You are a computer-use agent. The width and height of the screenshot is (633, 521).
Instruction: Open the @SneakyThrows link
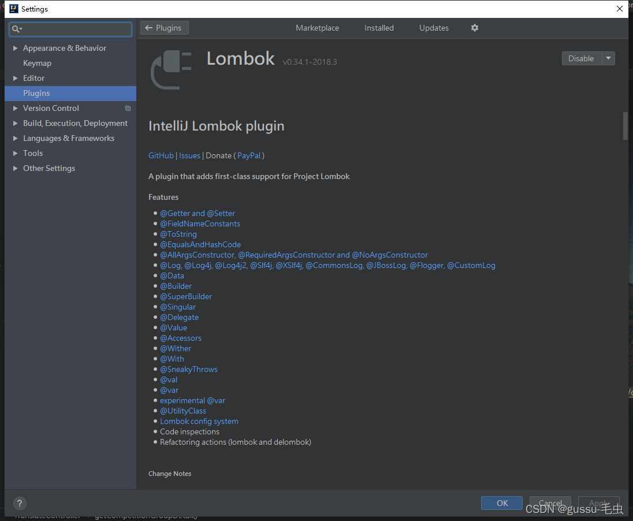click(x=188, y=369)
